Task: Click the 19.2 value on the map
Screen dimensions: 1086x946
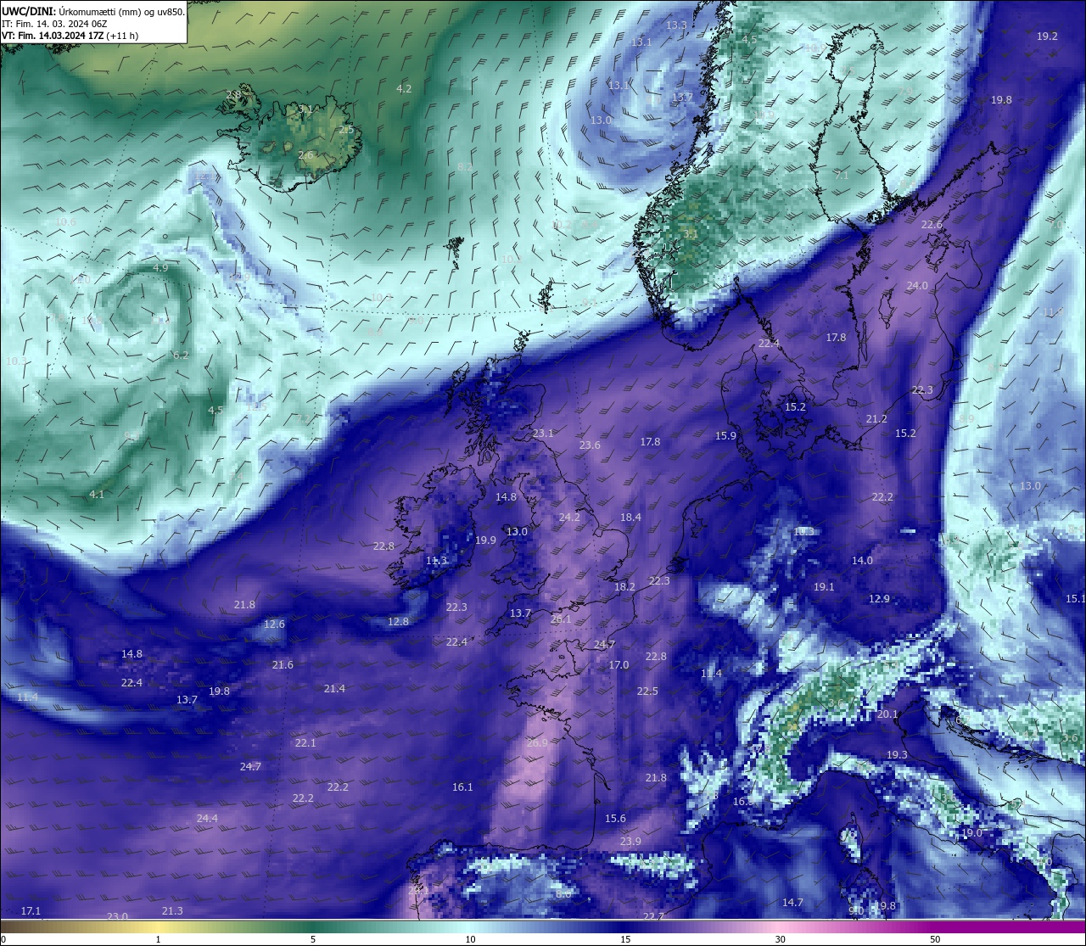Action: [x=1048, y=36]
